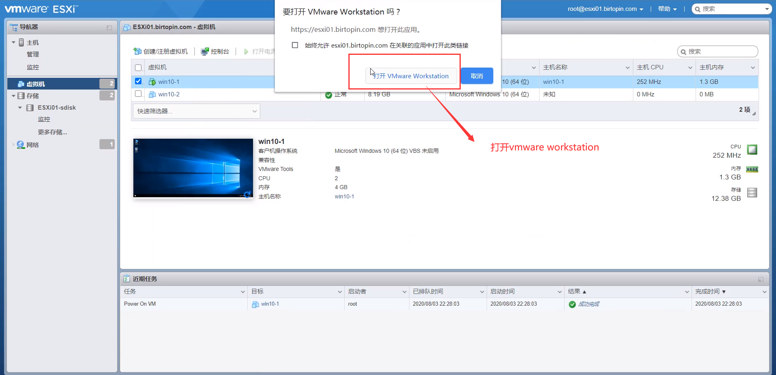The image size is (776, 375).
Task: Click the win10-2 VM icon in list
Action: 152,94
